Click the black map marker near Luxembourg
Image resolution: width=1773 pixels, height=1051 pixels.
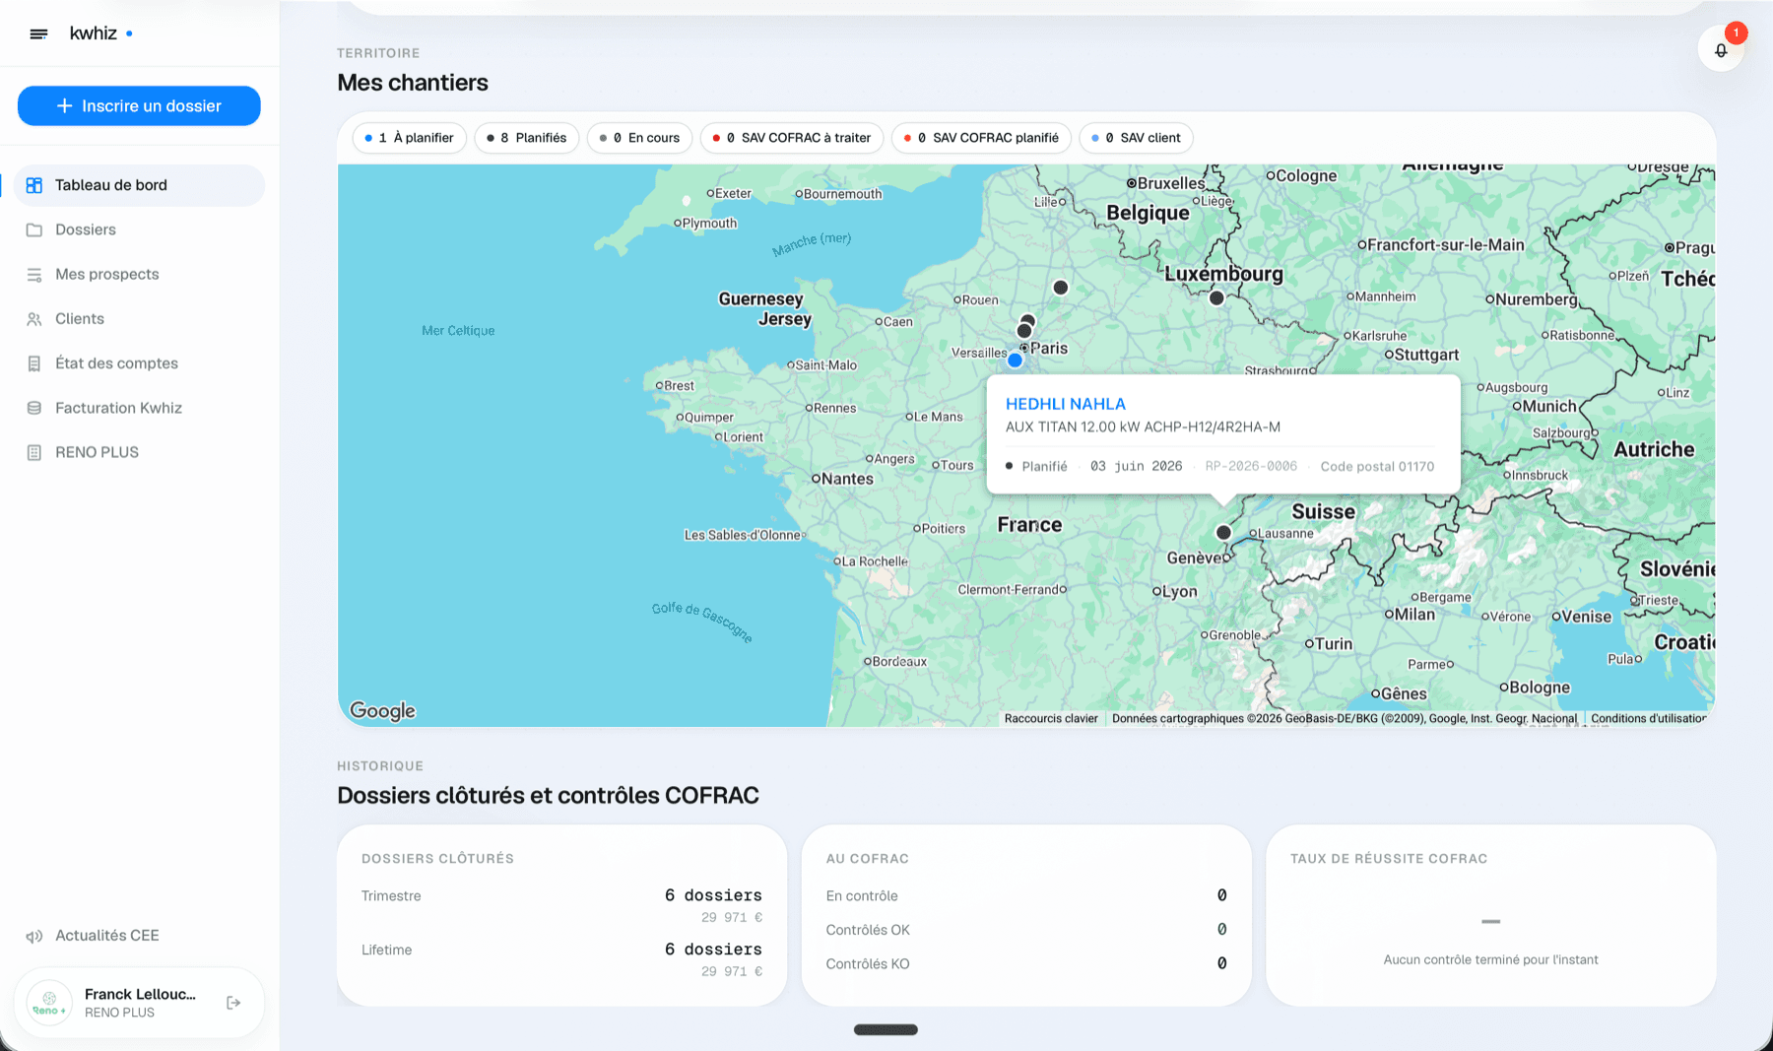[1216, 297]
